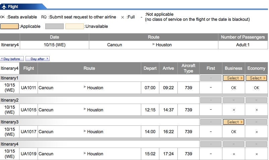Click the airplane icon in Flight header

click(x=4, y=6)
